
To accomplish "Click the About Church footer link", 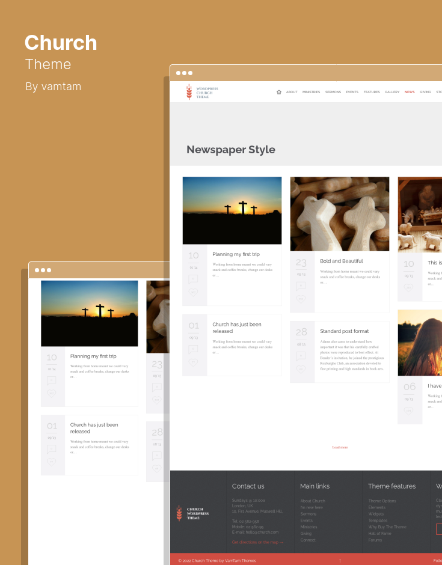I will [313, 501].
